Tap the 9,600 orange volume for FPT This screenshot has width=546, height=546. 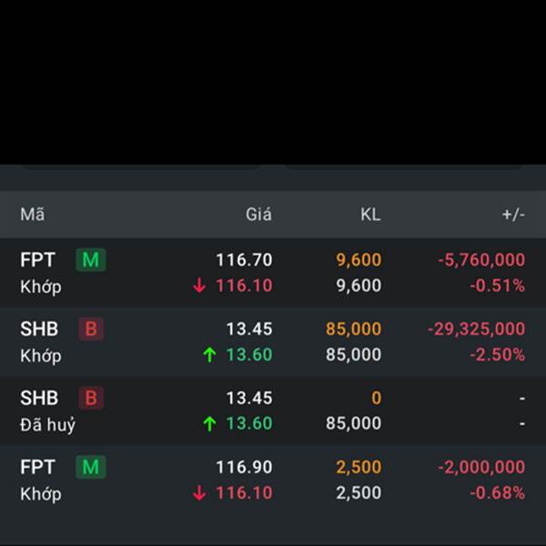(359, 260)
